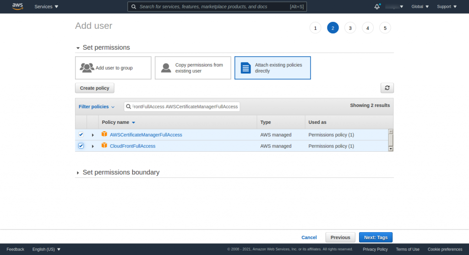This screenshot has height=255, width=469.
Task: Click the Create policy button
Action: click(x=94, y=88)
